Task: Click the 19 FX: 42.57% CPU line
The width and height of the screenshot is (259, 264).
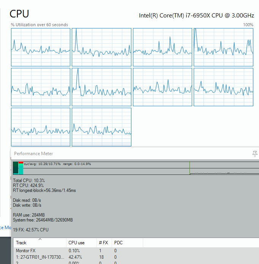Action: tap(31, 230)
